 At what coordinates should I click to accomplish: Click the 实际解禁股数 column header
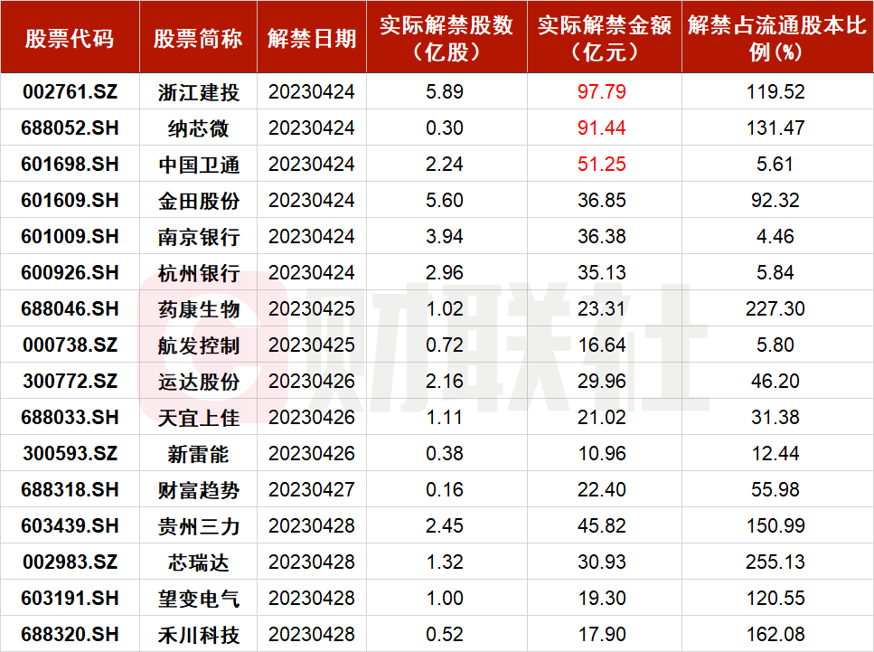click(446, 38)
